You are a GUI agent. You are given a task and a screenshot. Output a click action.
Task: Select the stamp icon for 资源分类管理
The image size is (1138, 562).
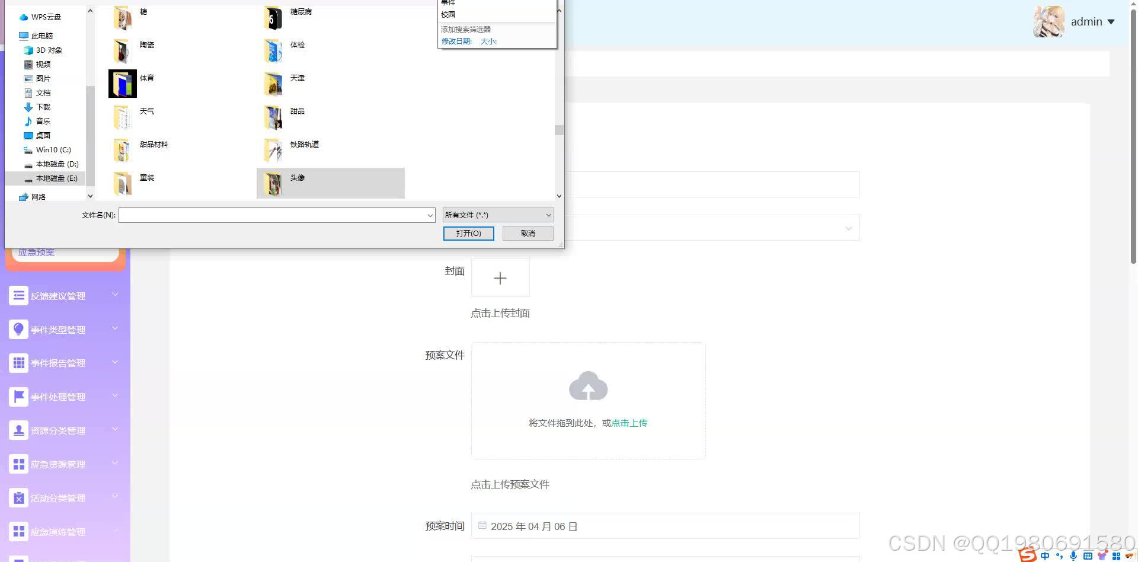[18, 430]
